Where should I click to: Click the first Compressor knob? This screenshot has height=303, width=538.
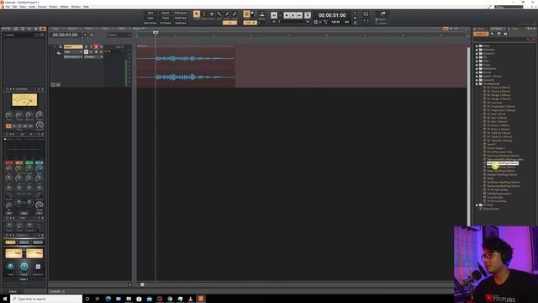[x=9, y=115]
